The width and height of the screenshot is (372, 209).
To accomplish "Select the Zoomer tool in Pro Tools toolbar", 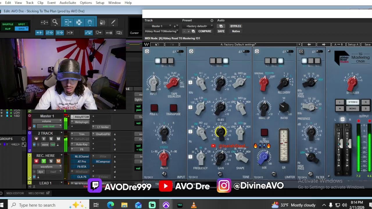I will coord(55,22).
